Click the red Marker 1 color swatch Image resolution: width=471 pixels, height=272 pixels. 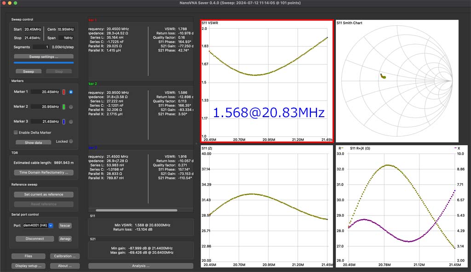[64, 92]
